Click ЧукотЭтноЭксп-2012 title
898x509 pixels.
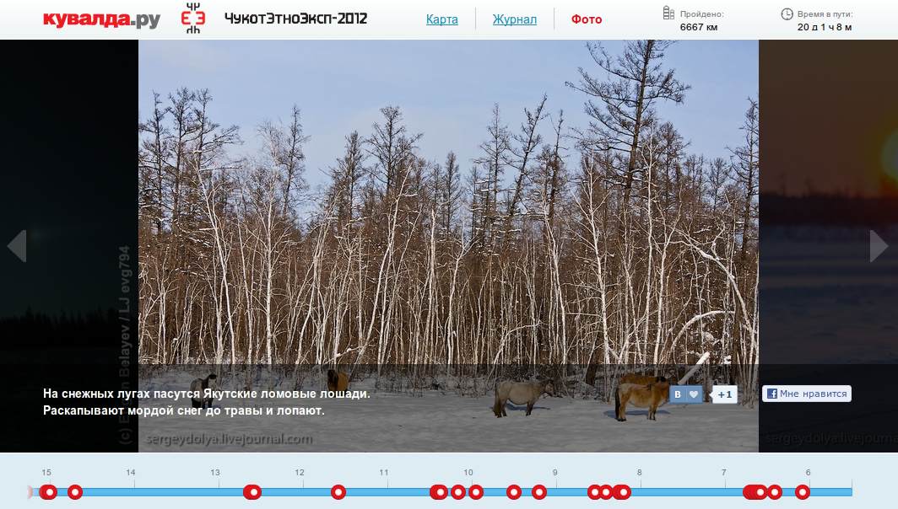tap(295, 19)
